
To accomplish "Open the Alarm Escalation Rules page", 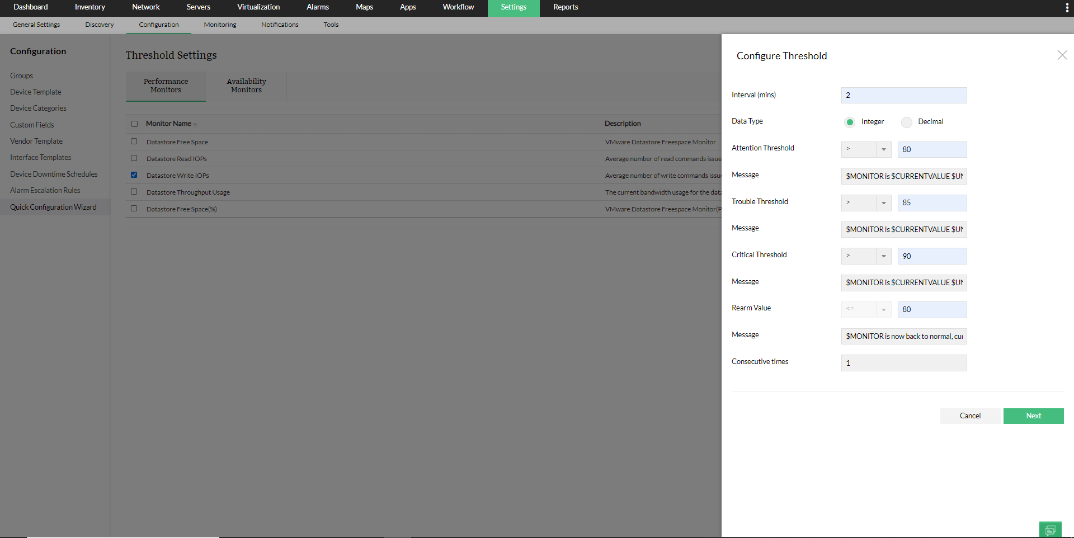I will 45,190.
